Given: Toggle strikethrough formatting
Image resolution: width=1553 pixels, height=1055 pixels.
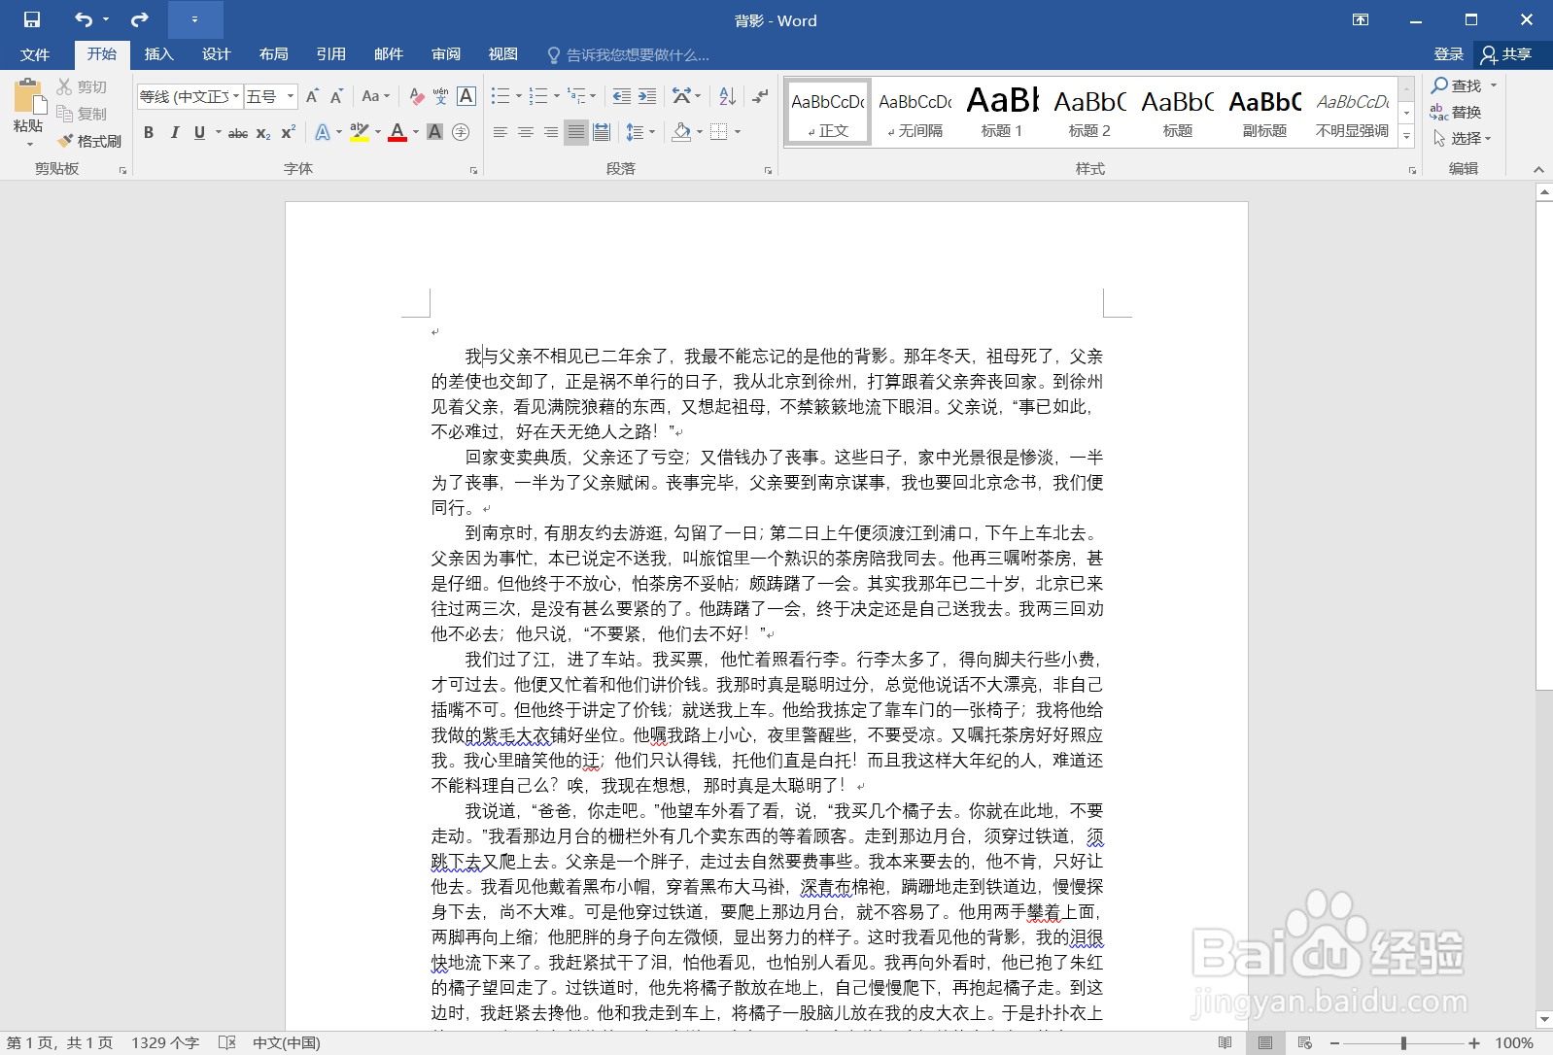Looking at the screenshot, I should pos(238,132).
